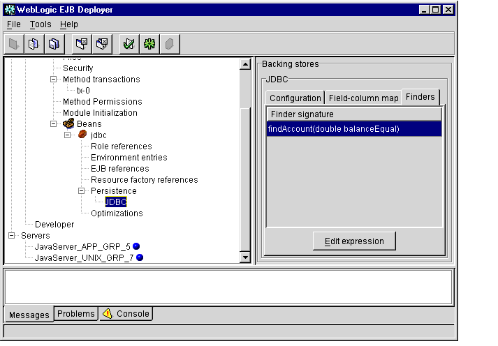Collapse the jdbc bean node
Image resolution: width=498 pixels, height=346 pixels.
[x=67, y=135]
